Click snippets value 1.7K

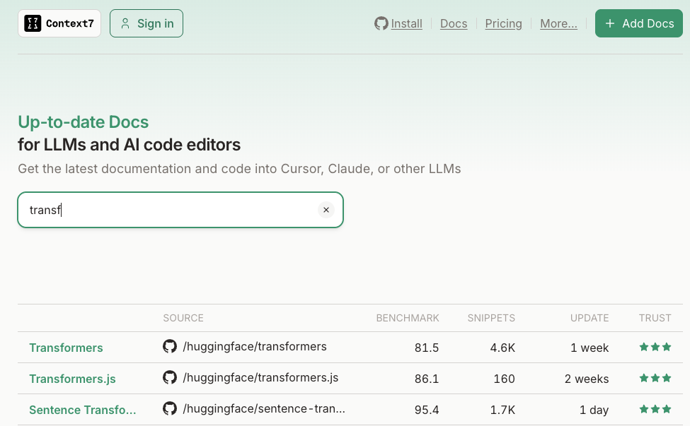(502, 410)
